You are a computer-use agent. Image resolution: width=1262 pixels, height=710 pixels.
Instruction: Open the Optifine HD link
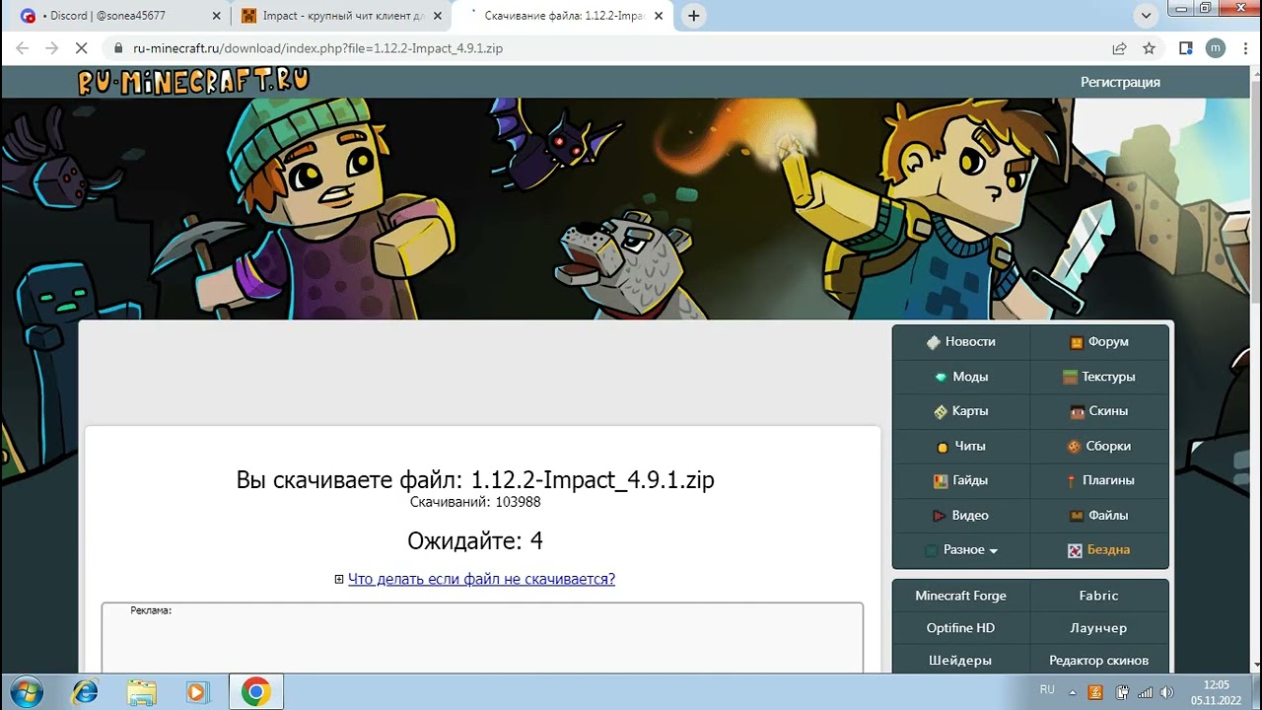(x=960, y=628)
